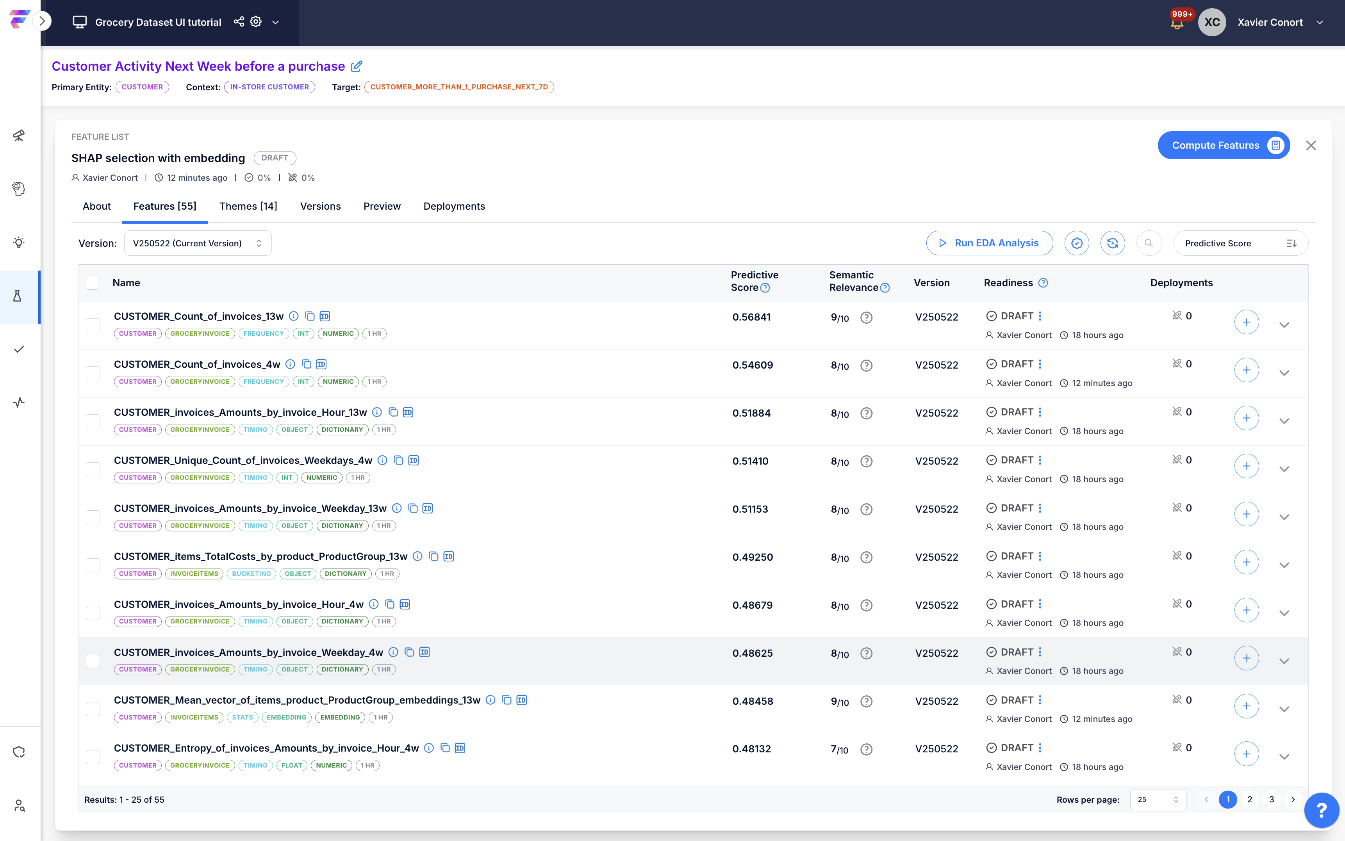Click the notification bell icon

[1177, 24]
